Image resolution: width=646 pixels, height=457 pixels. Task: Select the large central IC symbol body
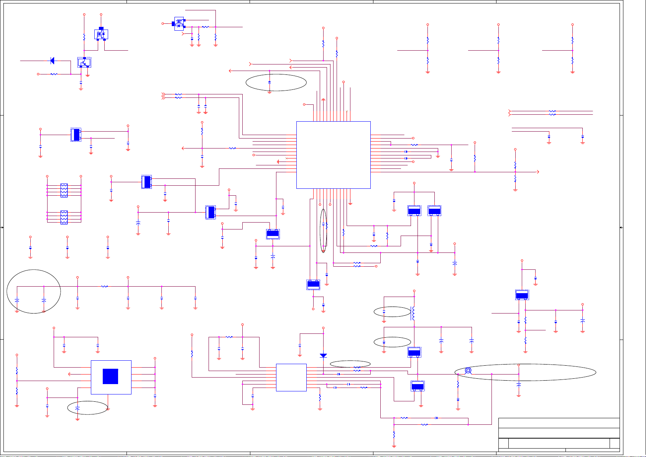pyautogui.click(x=334, y=155)
